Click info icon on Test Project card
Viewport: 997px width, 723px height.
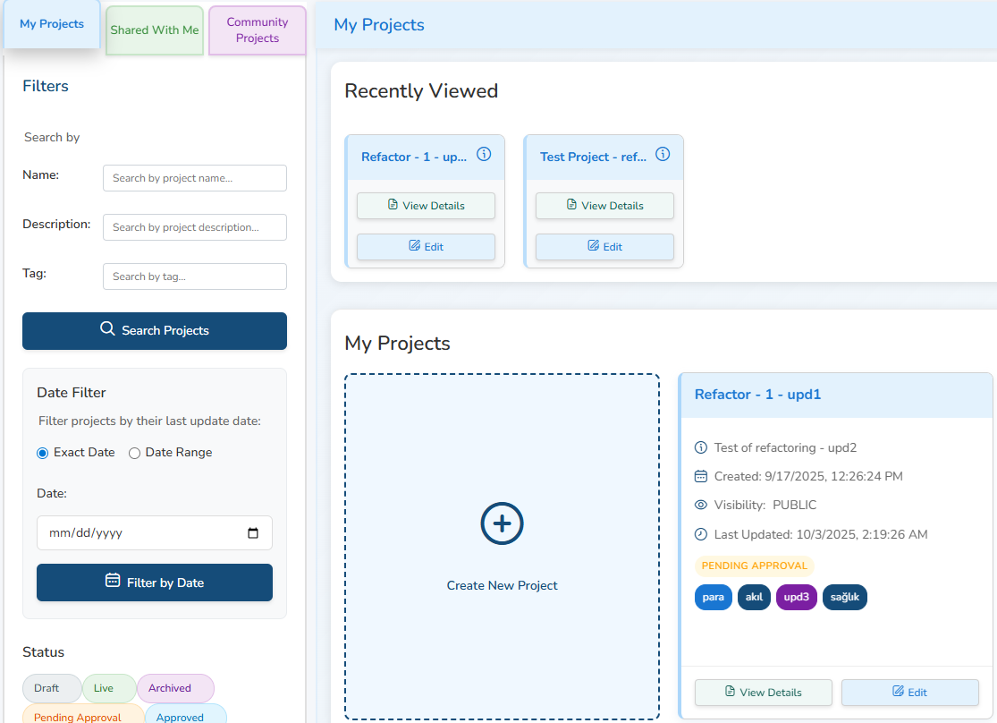pos(663,154)
